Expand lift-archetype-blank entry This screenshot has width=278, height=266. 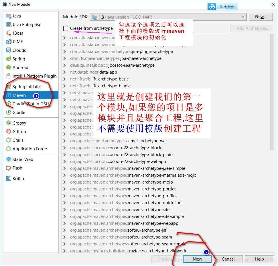tap(64, 86)
